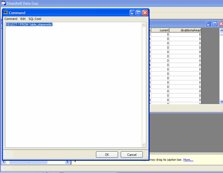Follow the More... link
Image resolution: width=223 pixels, height=173 pixels.
pos(188,160)
